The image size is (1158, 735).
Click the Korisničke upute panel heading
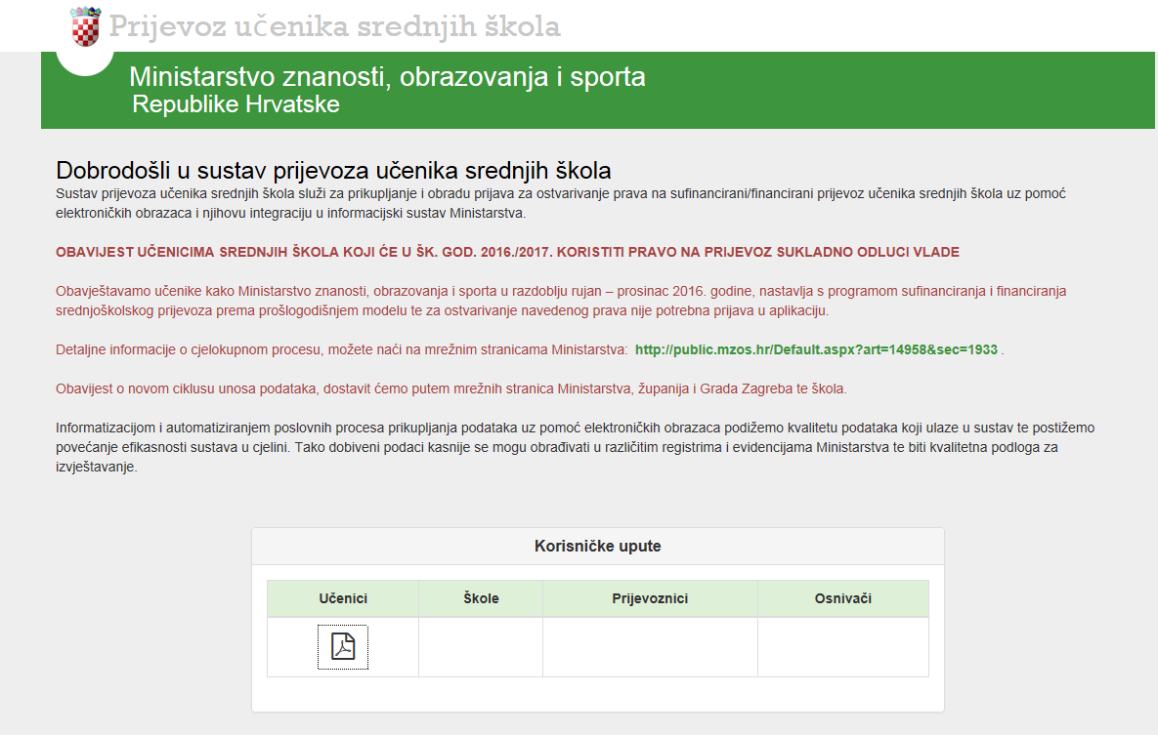point(597,546)
